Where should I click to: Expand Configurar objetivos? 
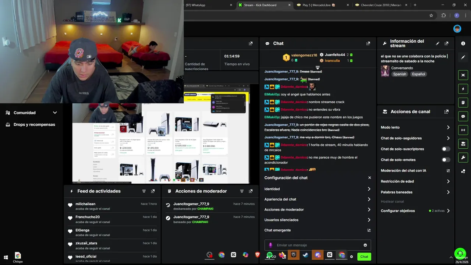click(x=415, y=211)
